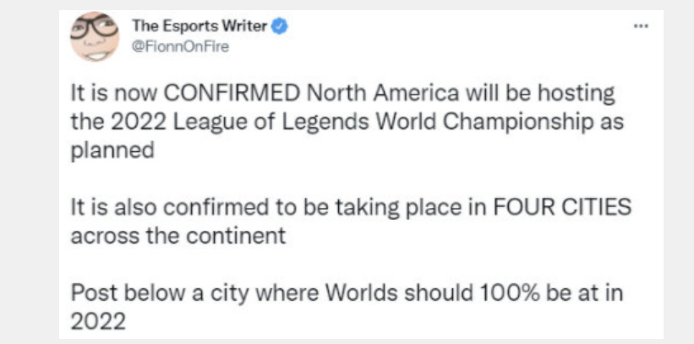Click the "100%" figure in the tweet

[509, 294]
